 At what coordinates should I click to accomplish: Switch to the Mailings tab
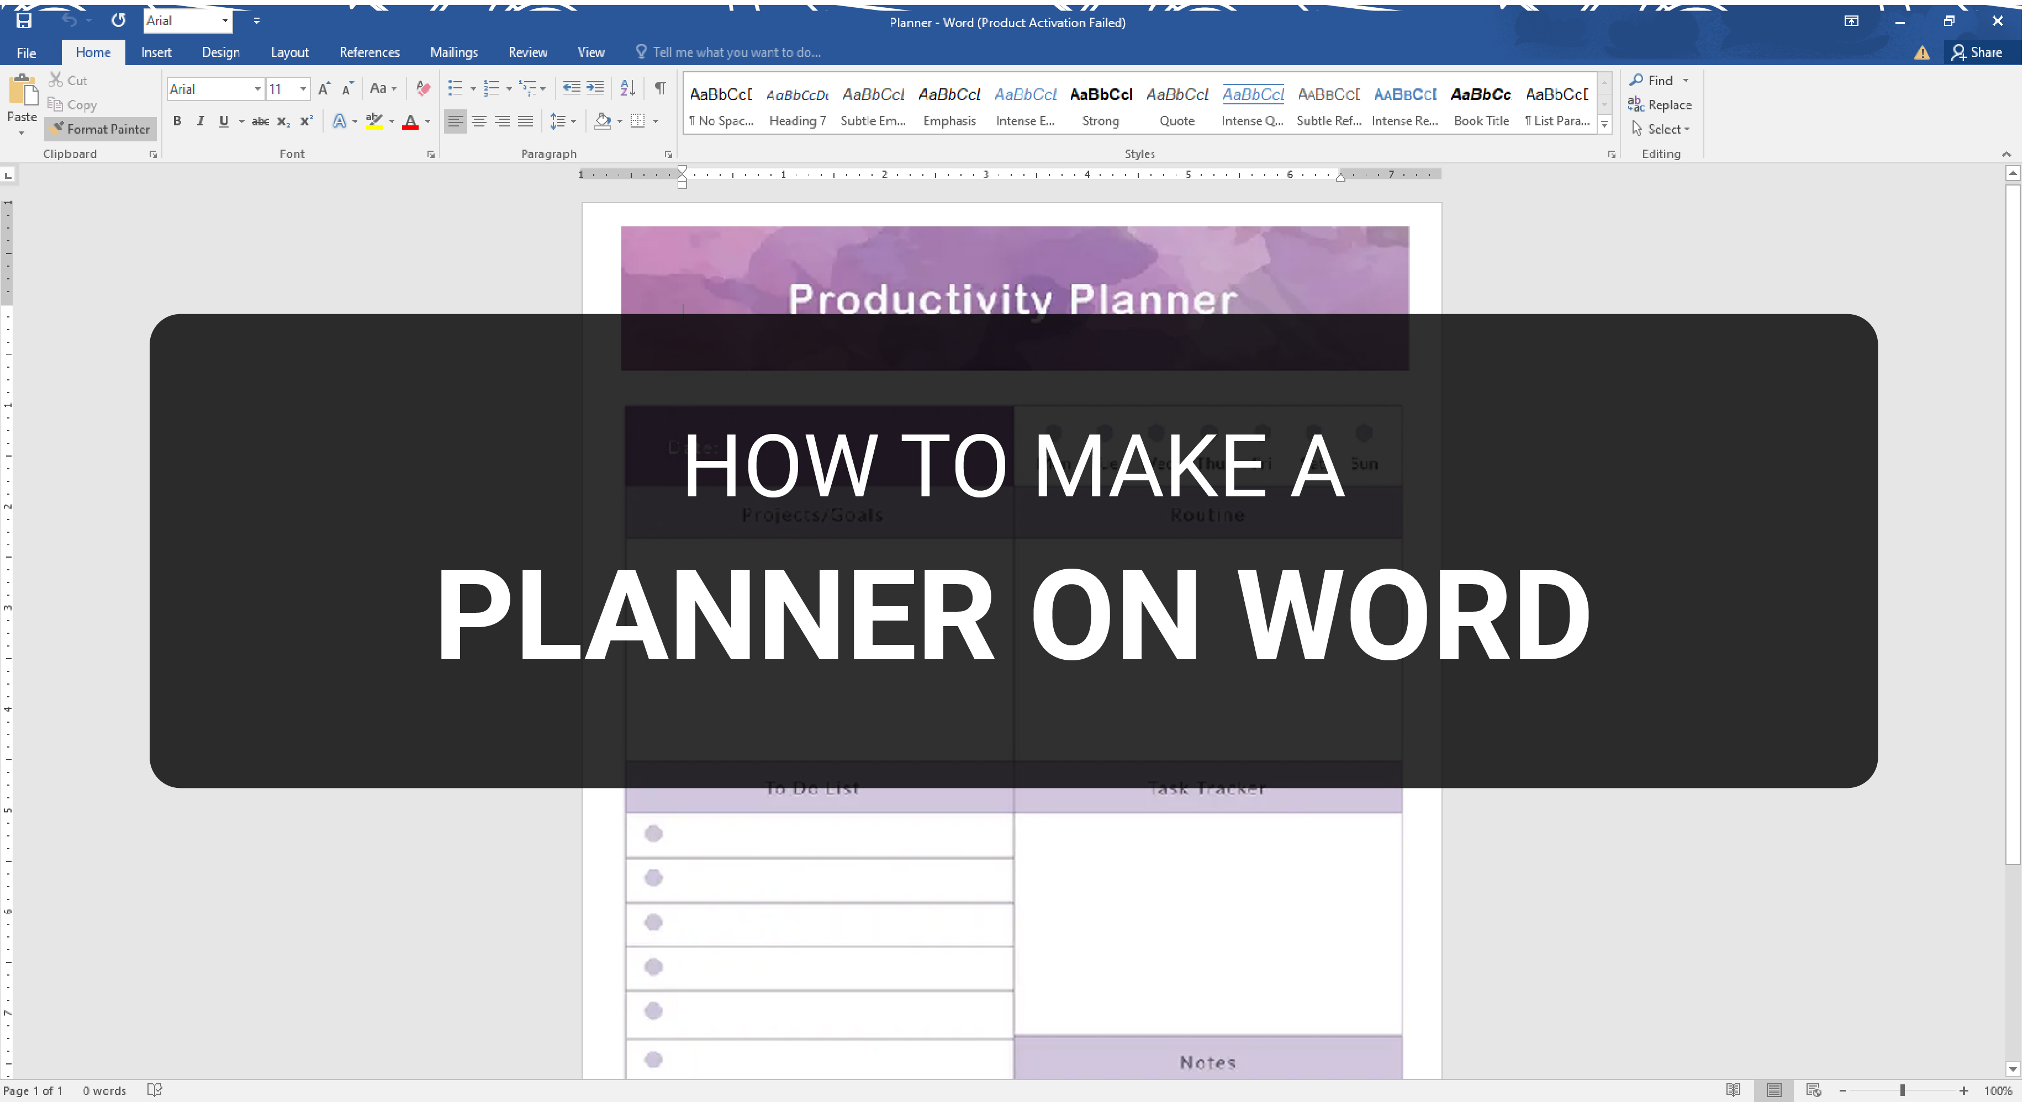pos(453,52)
